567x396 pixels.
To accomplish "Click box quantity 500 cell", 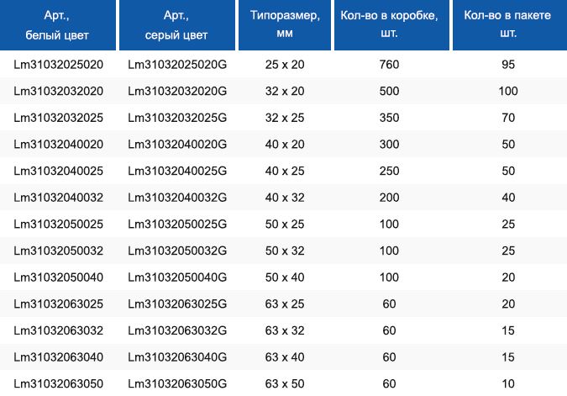I will pyautogui.click(x=389, y=91).
